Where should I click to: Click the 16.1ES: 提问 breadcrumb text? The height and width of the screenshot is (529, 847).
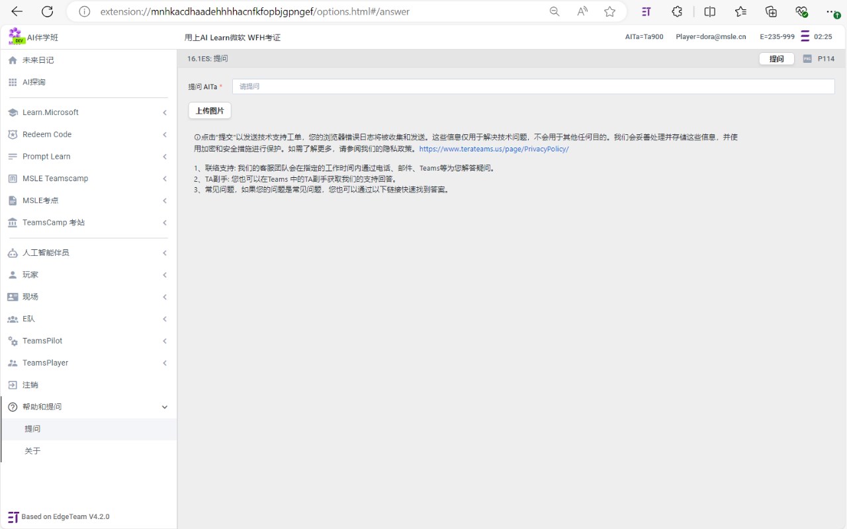pyautogui.click(x=207, y=59)
